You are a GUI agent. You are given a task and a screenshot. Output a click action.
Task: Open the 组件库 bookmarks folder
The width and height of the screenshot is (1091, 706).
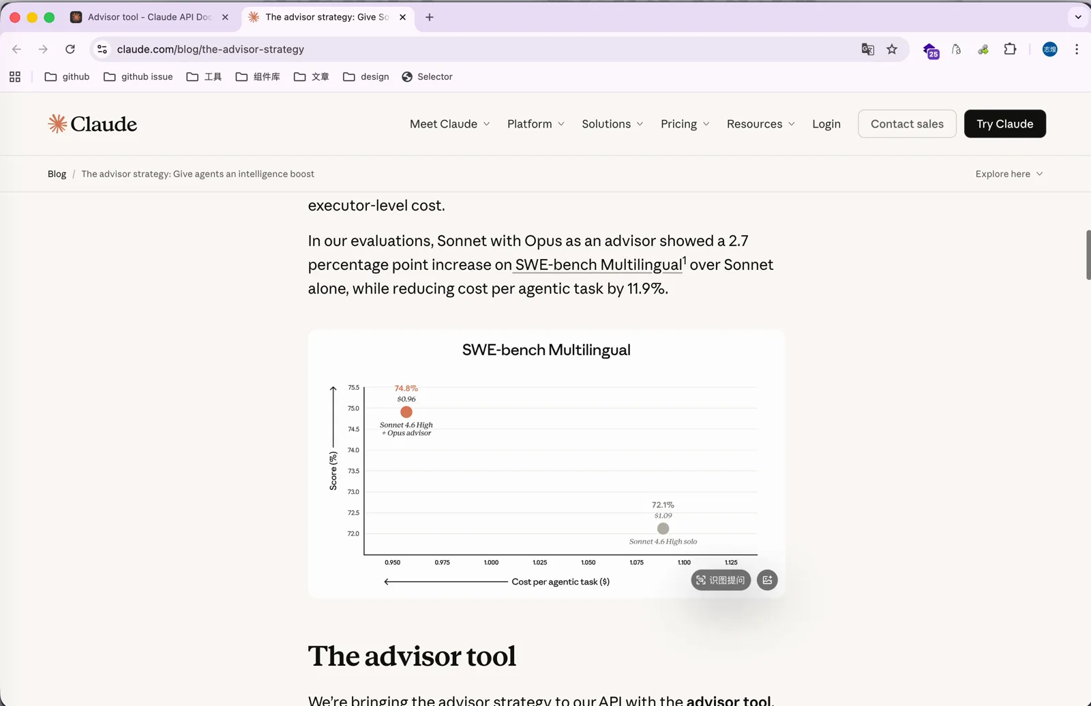[258, 77]
